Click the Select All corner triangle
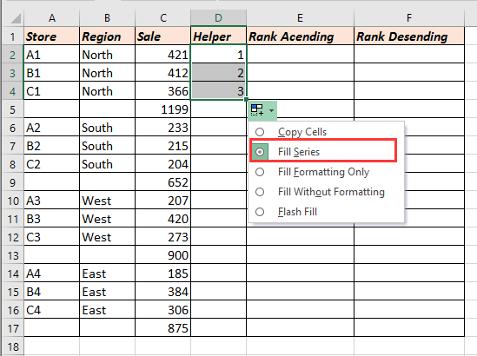Image resolution: width=477 pixels, height=356 pixels. click(13, 18)
